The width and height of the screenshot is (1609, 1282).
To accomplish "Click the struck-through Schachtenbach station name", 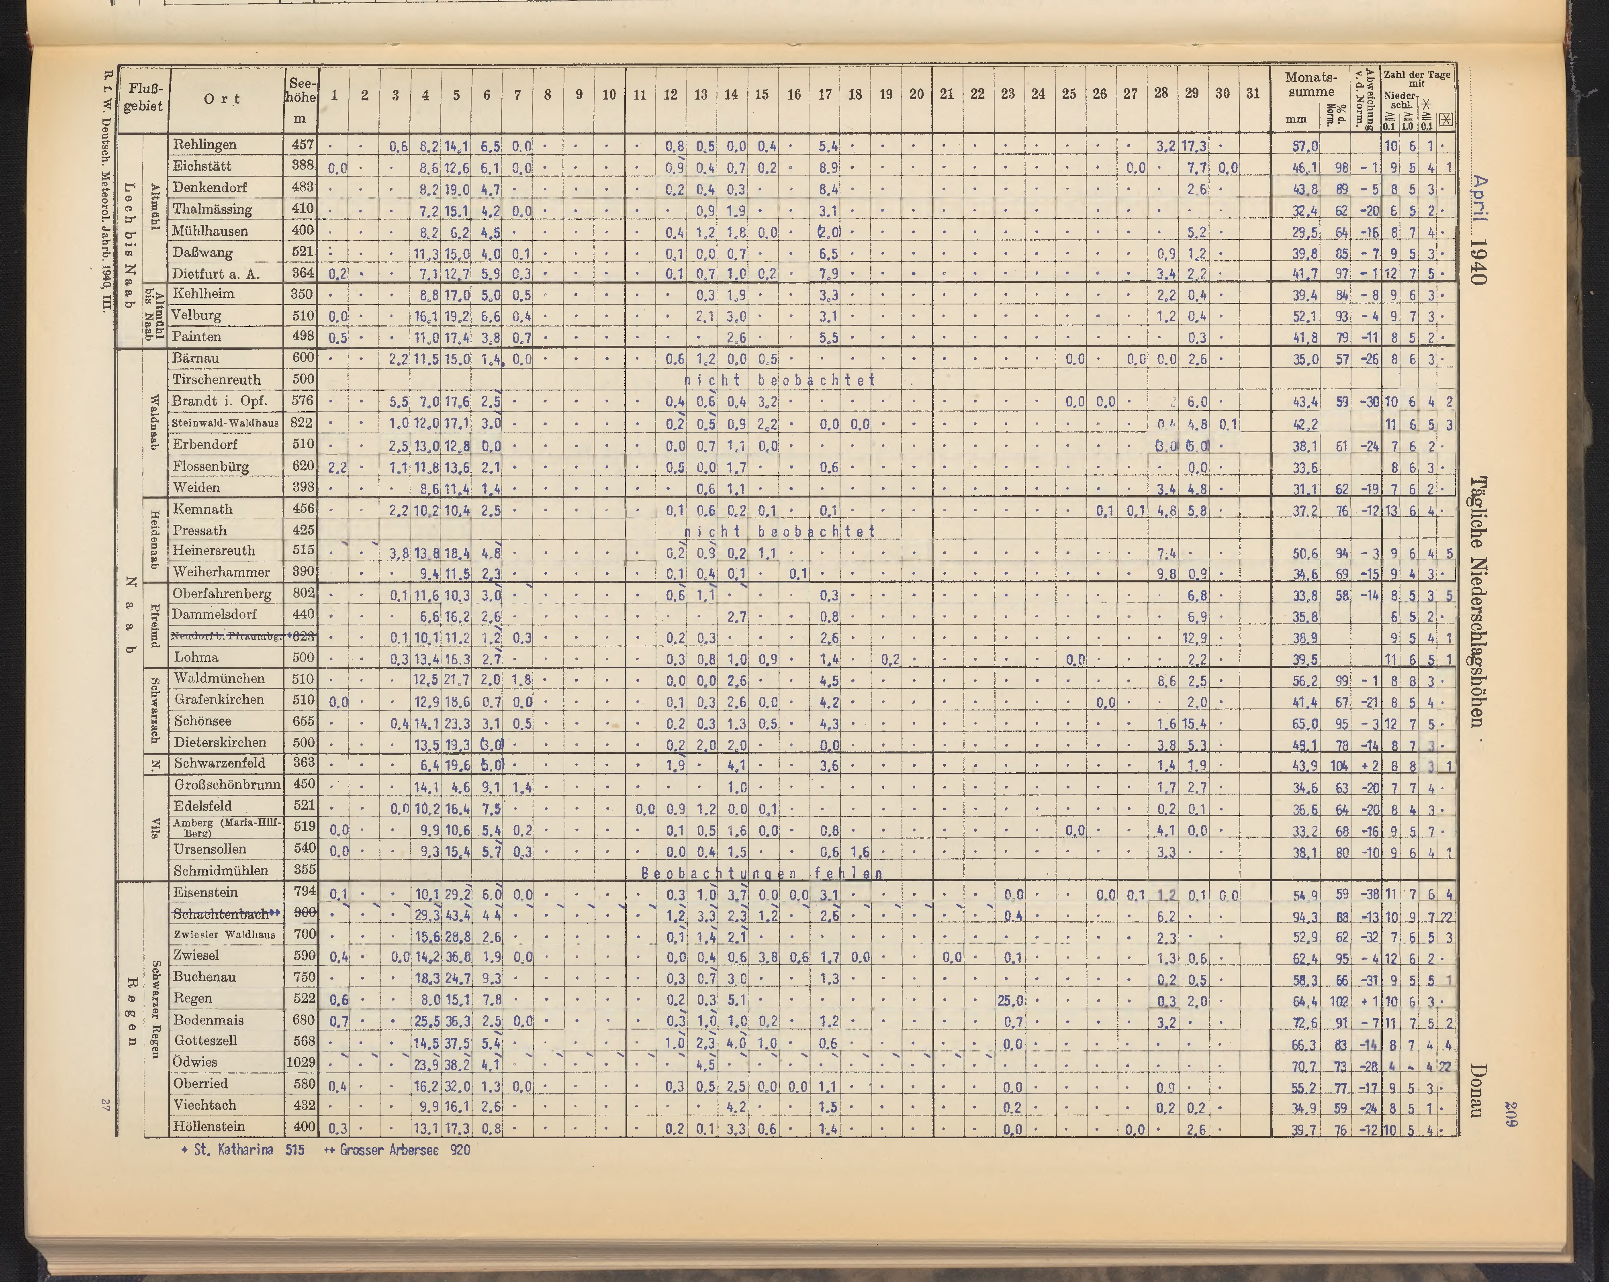I will 221,913.
